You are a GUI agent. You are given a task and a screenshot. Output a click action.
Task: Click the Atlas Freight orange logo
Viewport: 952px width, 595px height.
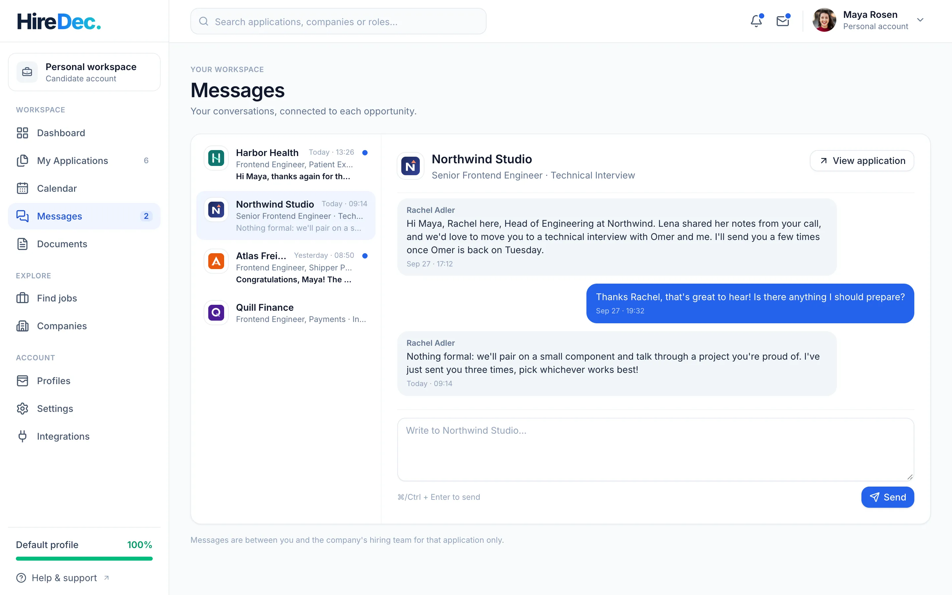[x=216, y=261]
